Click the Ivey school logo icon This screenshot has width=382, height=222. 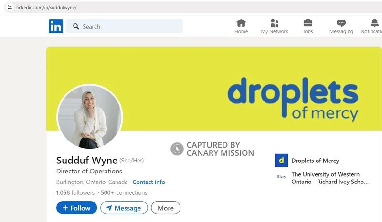281,177
